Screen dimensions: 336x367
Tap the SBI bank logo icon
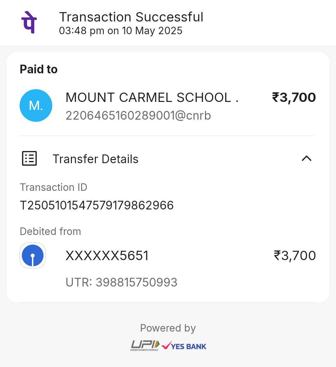[33, 255]
